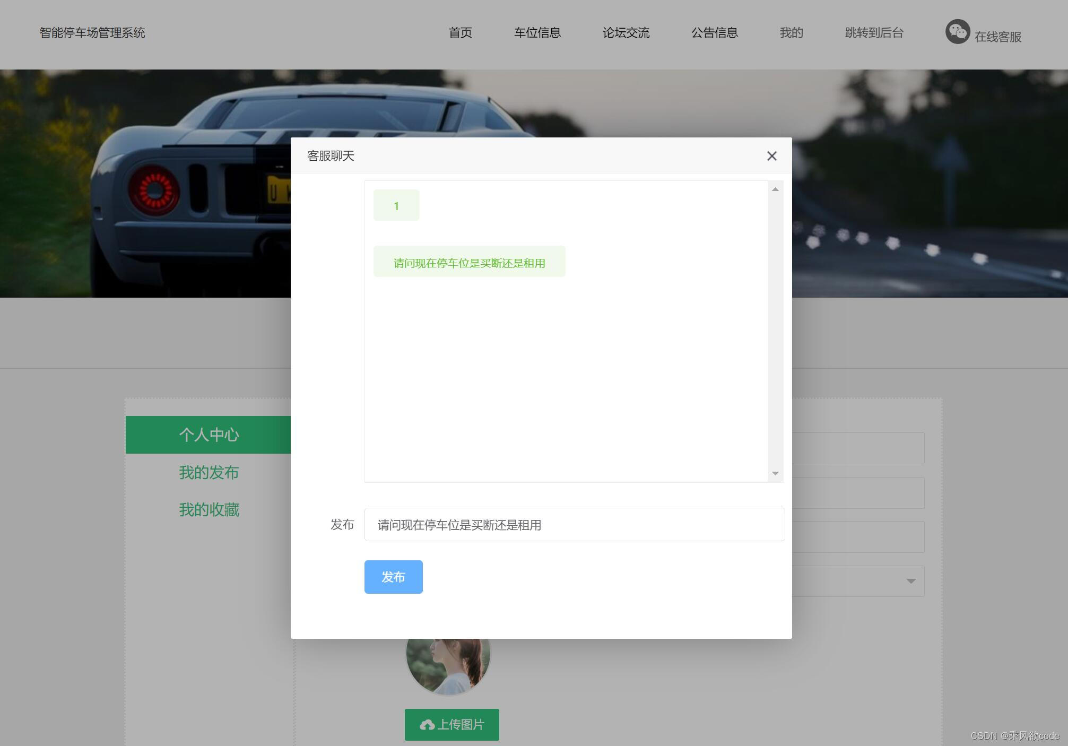Click the WeChat-style online service icon

pyautogui.click(x=957, y=32)
